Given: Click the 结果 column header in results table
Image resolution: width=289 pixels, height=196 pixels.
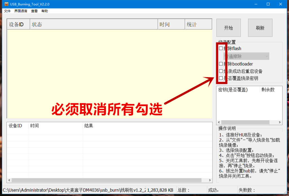Looking at the screenshot, I should [x=147, y=126].
